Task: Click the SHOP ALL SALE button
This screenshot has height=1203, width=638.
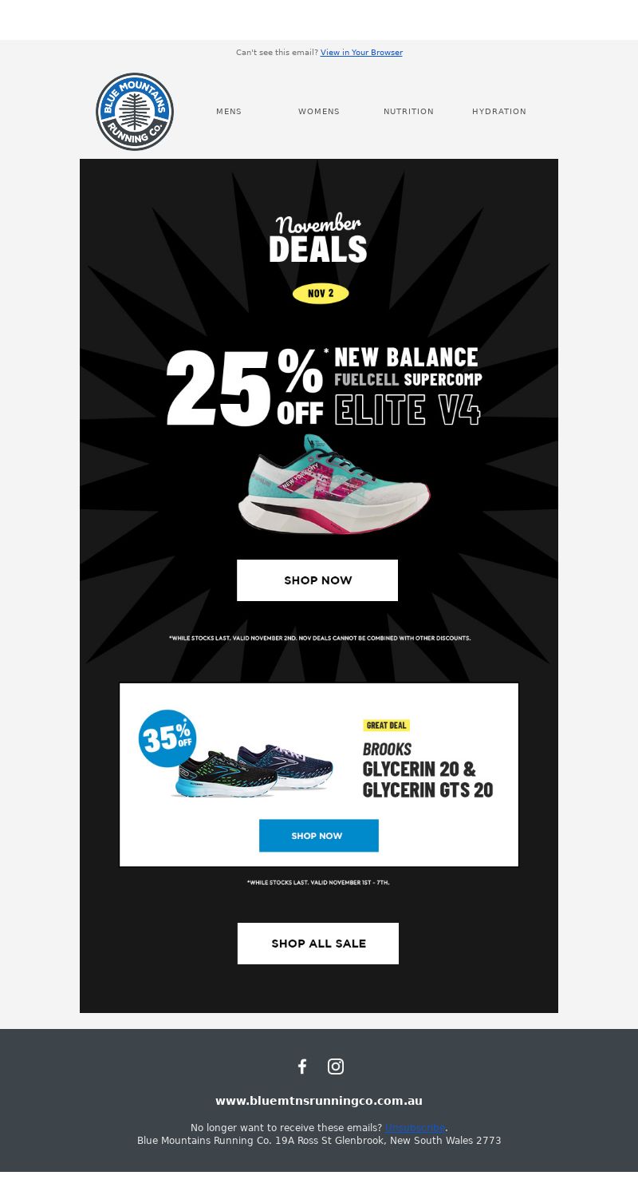Action: [318, 944]
